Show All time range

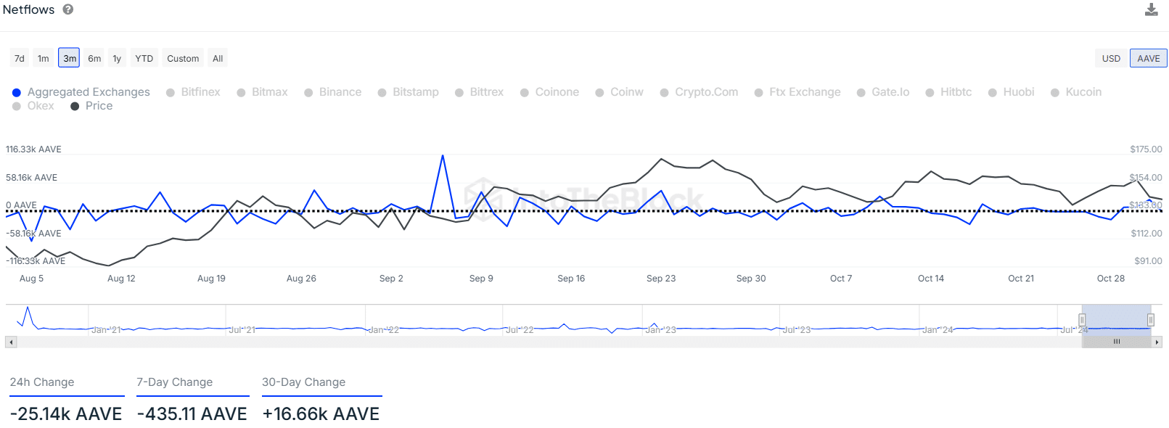(x=218, y=58)
